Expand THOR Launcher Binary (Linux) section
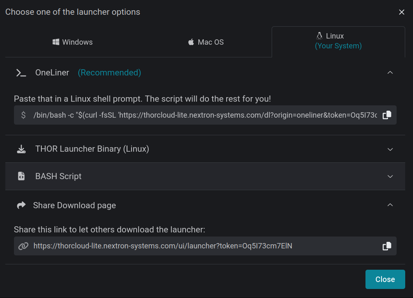 [x=390, y=149]
